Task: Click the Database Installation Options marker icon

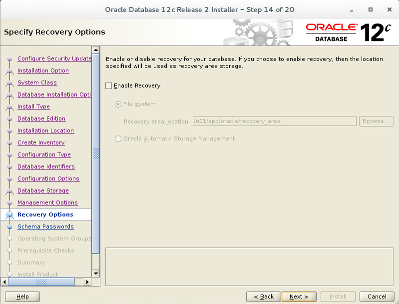Action: (9, 95)
